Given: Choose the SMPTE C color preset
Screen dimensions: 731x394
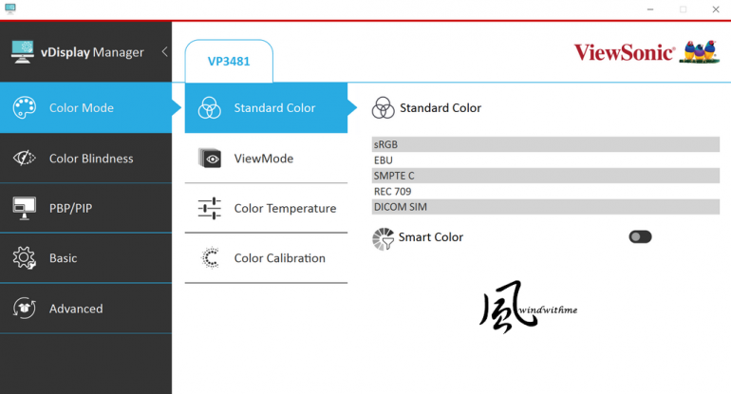Looking at the screenshot, I should click(x=546, y=176).
